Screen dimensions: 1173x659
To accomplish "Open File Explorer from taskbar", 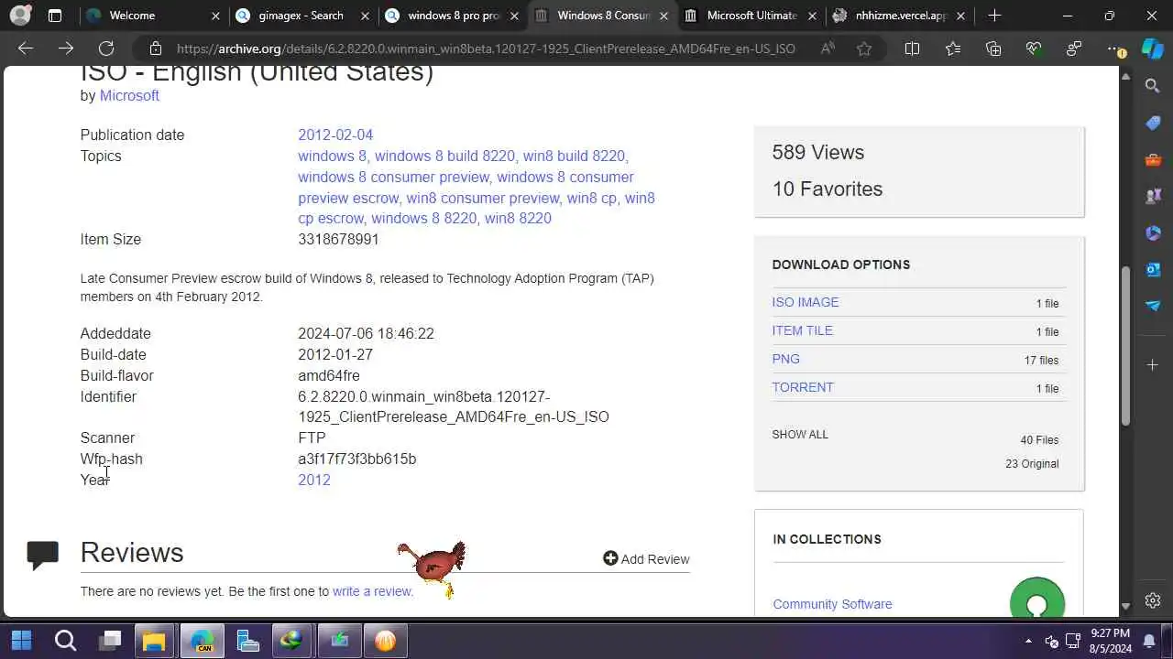I will coord(154,640).
